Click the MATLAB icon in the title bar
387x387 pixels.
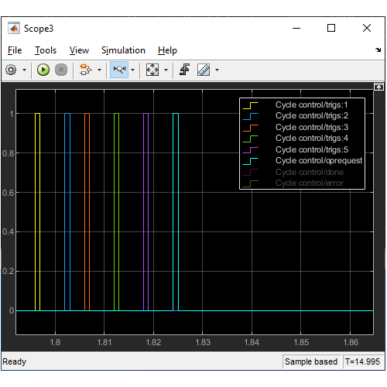click(14, 28)
